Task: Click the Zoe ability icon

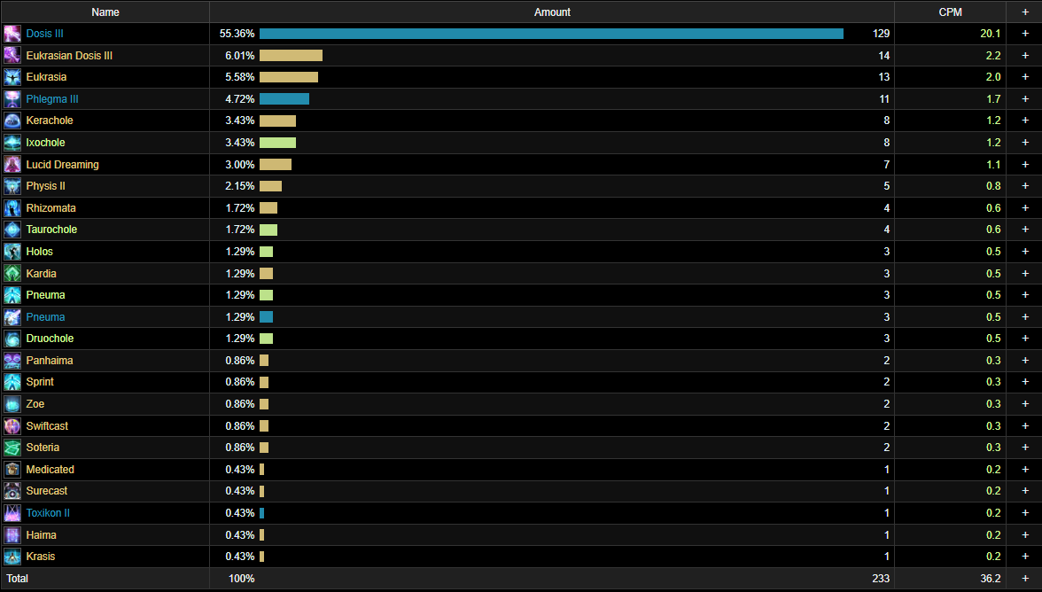Action: point(12,403)
